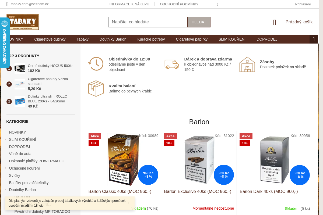This screenshot has height=215, width=323.
Task: Go to Kuřácké potřeby menu
Action: (x=151, y=39)
